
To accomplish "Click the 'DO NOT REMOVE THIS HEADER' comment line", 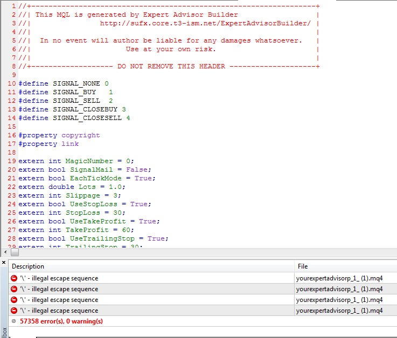I will point(168,66).
